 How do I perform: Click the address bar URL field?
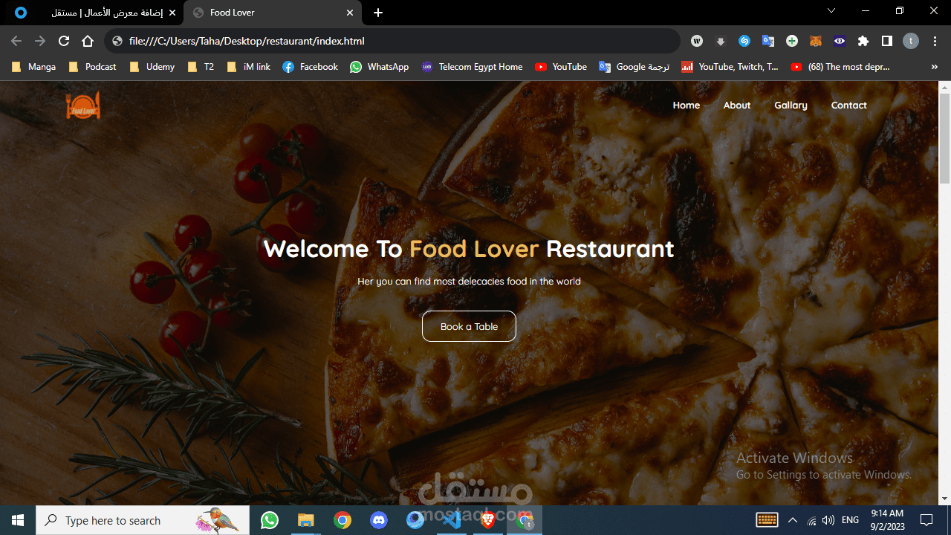(x=394, y=41)
